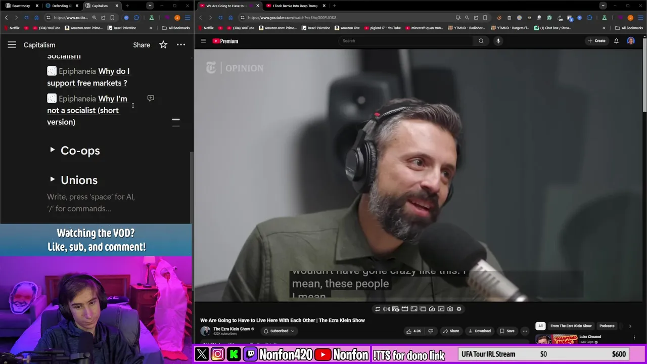Like the video with 4.3K likes
647x364 pixels.
[413, 331]
